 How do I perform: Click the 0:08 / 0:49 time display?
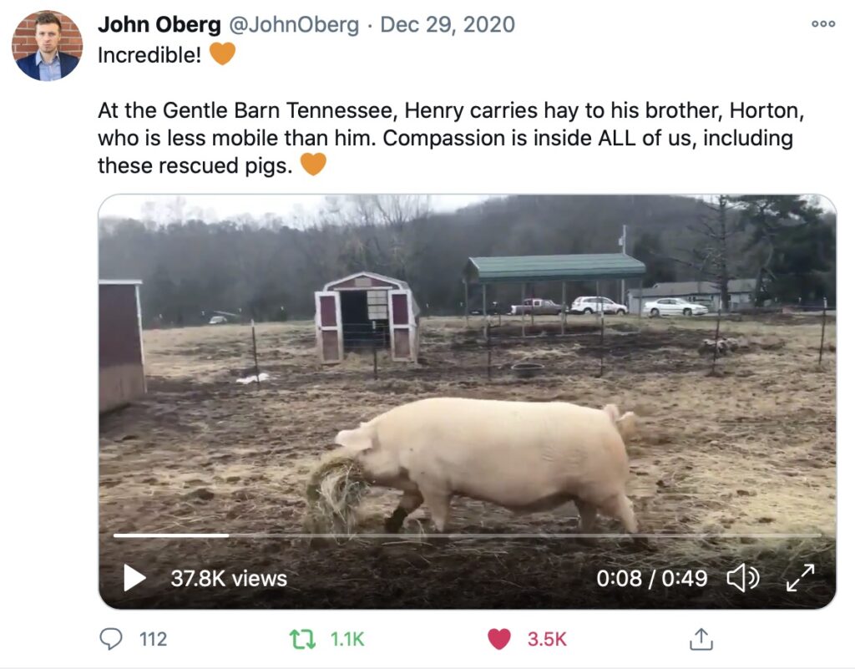(x=651, y=579)
